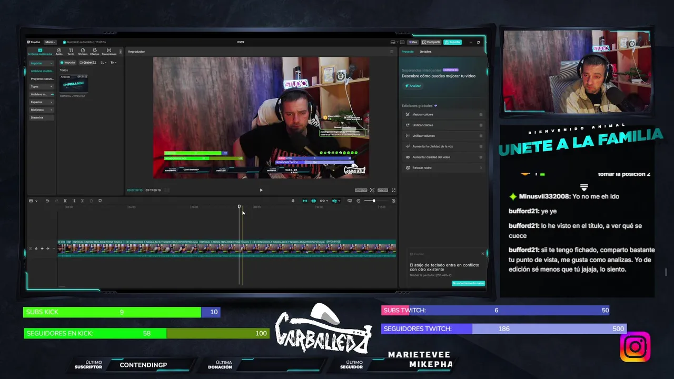Click the Instagram logo on stream overlay
Viewport: 674px width, 379px height.
click(635, 347)
